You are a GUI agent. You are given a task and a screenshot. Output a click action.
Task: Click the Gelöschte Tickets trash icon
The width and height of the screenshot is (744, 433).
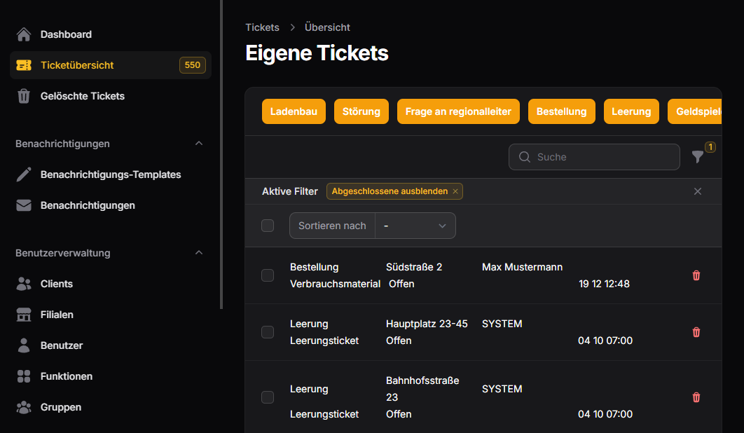(24, 96)
